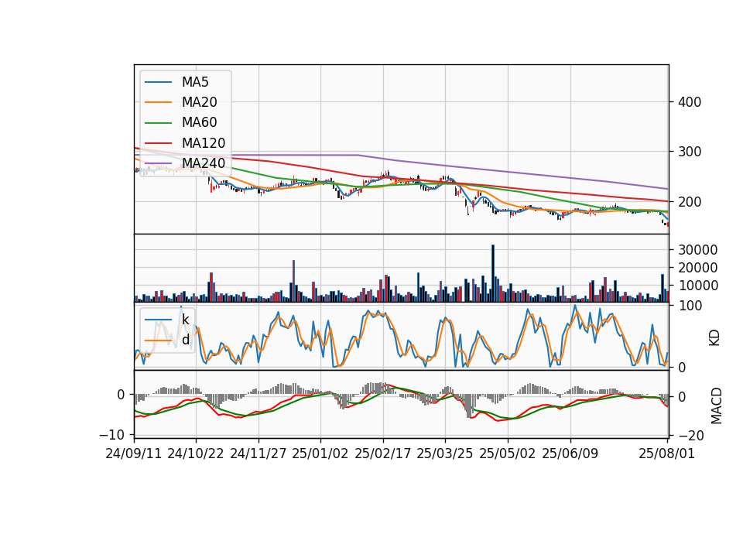
Task: Click the 24/11/27 date axis label
Action: (259, 454)
